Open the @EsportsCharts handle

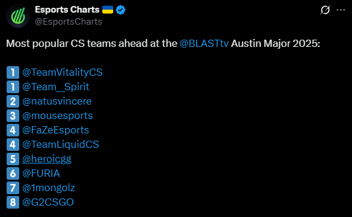pos(69,22)
